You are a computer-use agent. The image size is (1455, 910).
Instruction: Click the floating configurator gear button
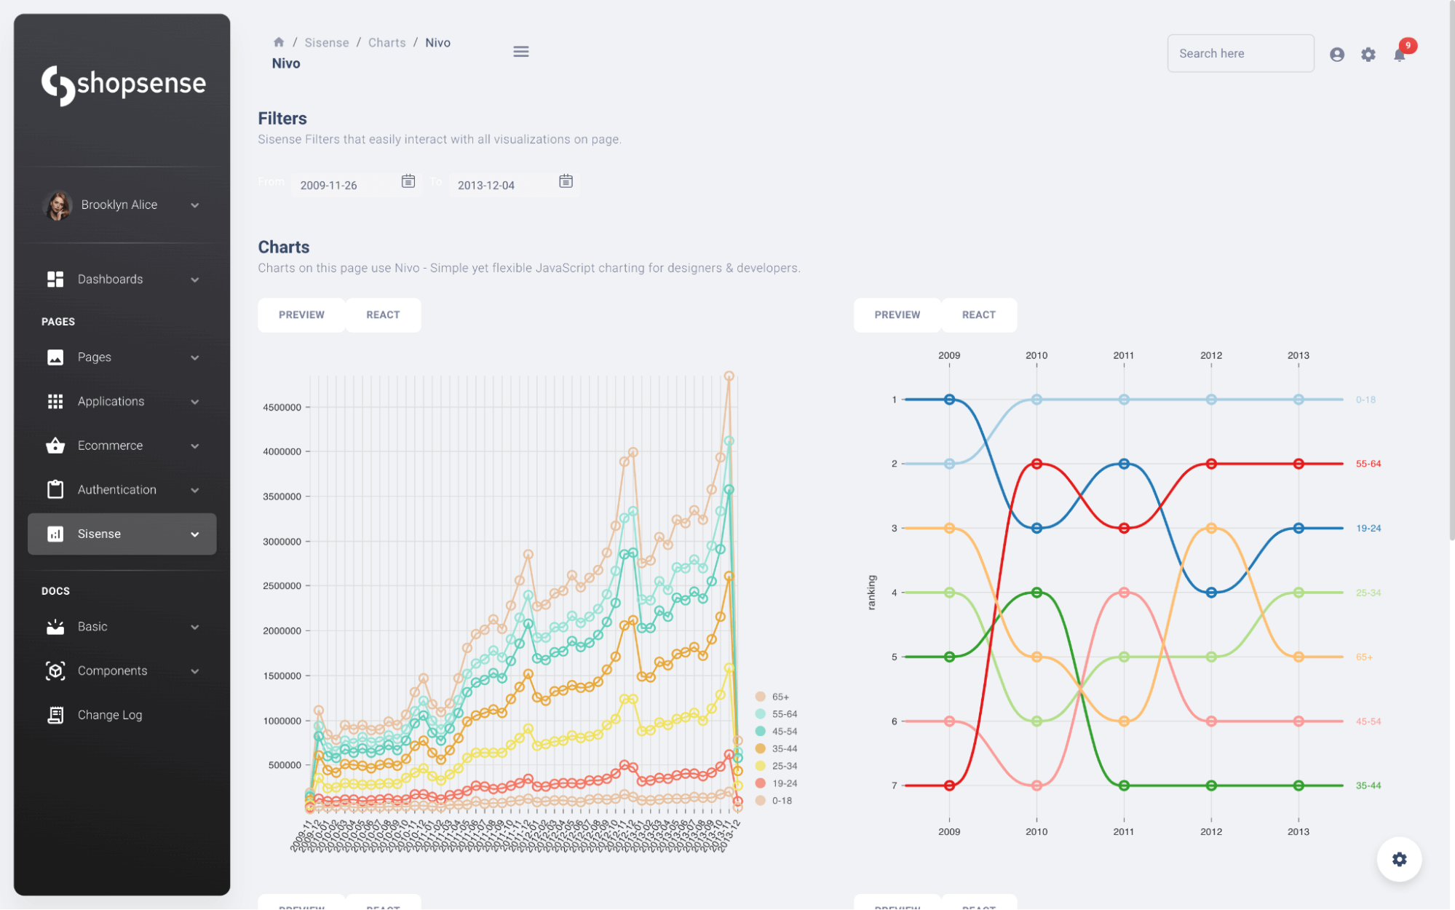point(1398,859)
